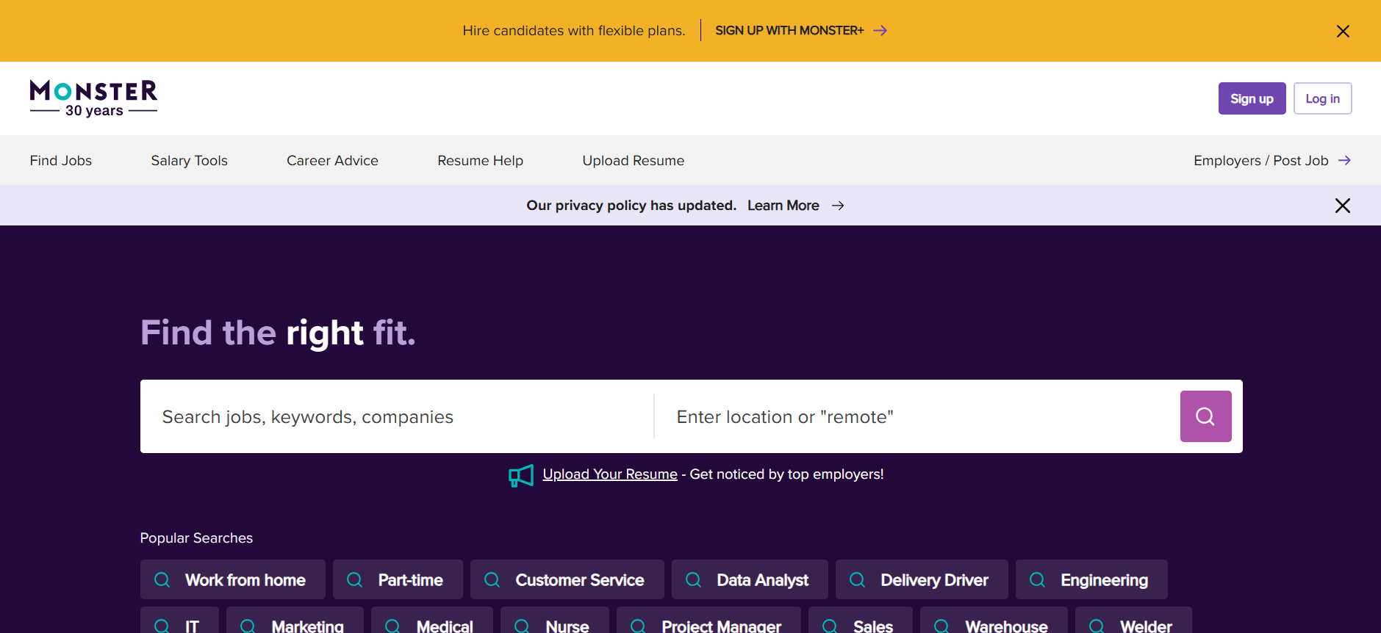Search popular term Data Analyst
The image size is (1381, 633).
tap(750, 580)
